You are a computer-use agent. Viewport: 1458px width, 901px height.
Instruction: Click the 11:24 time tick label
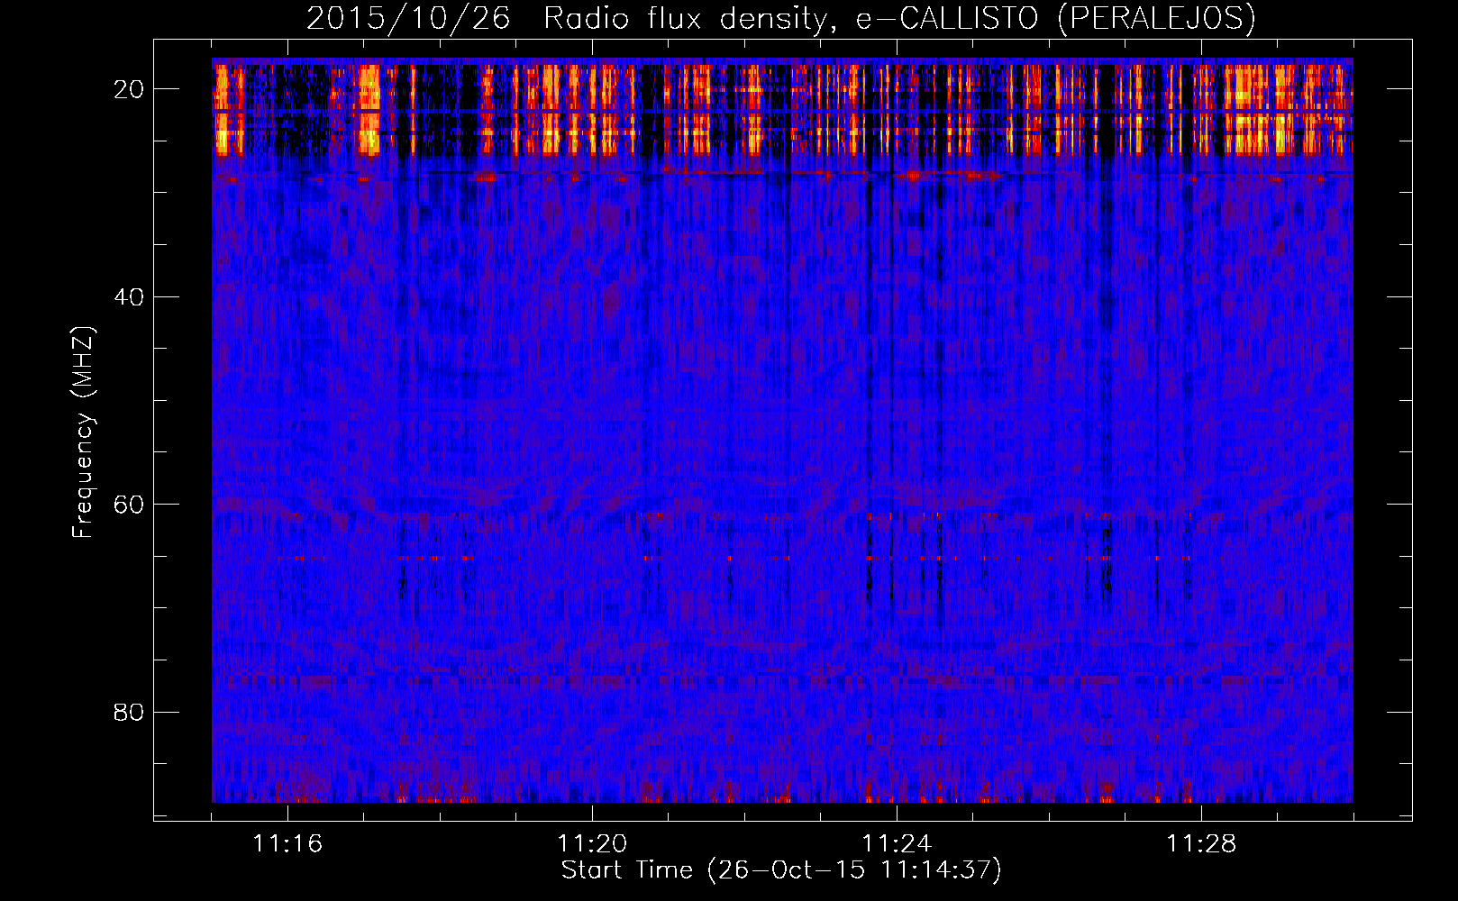tap(897, 844)
